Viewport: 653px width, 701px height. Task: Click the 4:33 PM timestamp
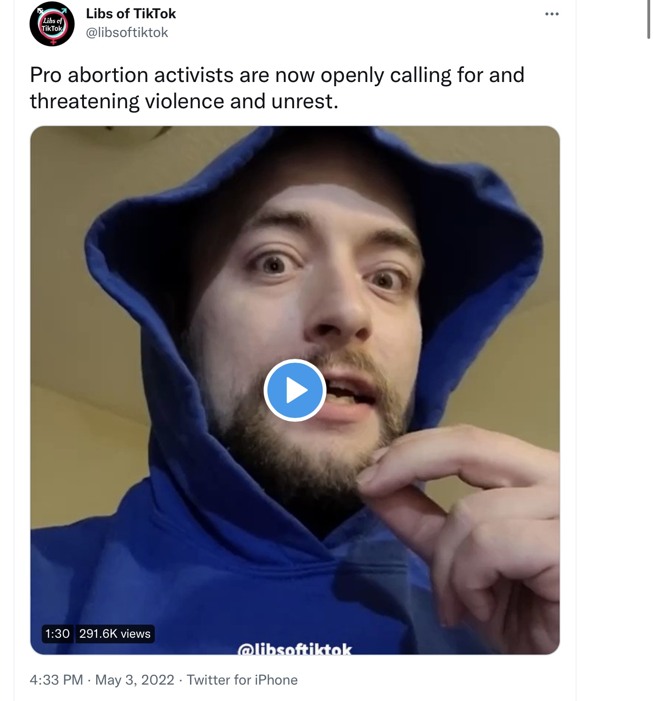[x=56, y=680]
